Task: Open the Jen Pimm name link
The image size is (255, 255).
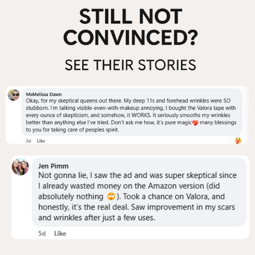Action: coord(53,166)
